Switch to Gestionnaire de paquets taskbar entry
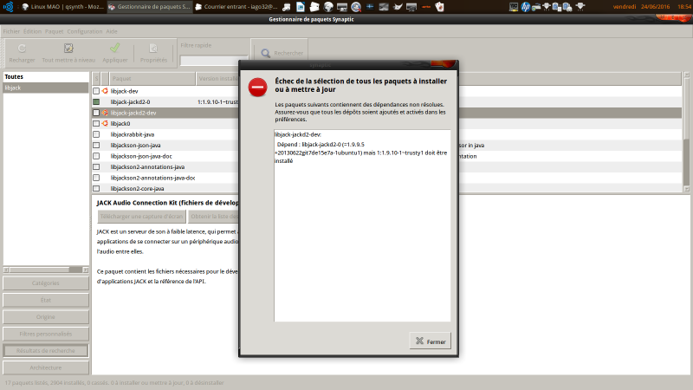This screenshot has width=693, height=390. [150, 7]
